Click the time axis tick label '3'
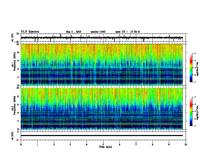 coord(70,145)
